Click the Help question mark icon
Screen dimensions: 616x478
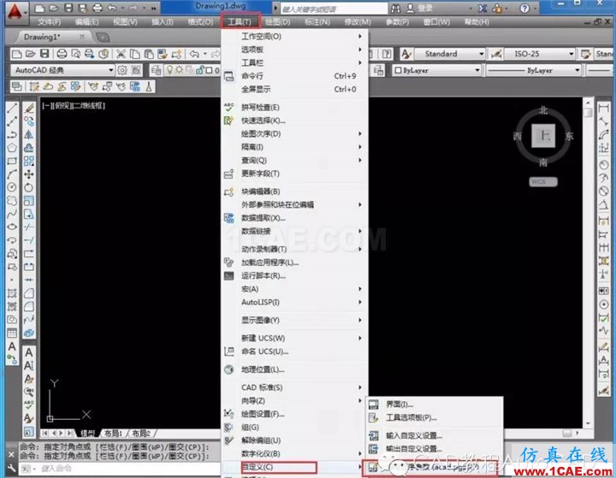(x=524, y=9)
